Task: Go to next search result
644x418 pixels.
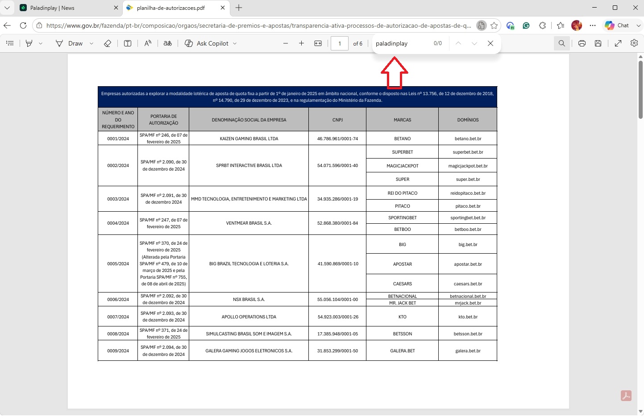Action: [474, 43]
